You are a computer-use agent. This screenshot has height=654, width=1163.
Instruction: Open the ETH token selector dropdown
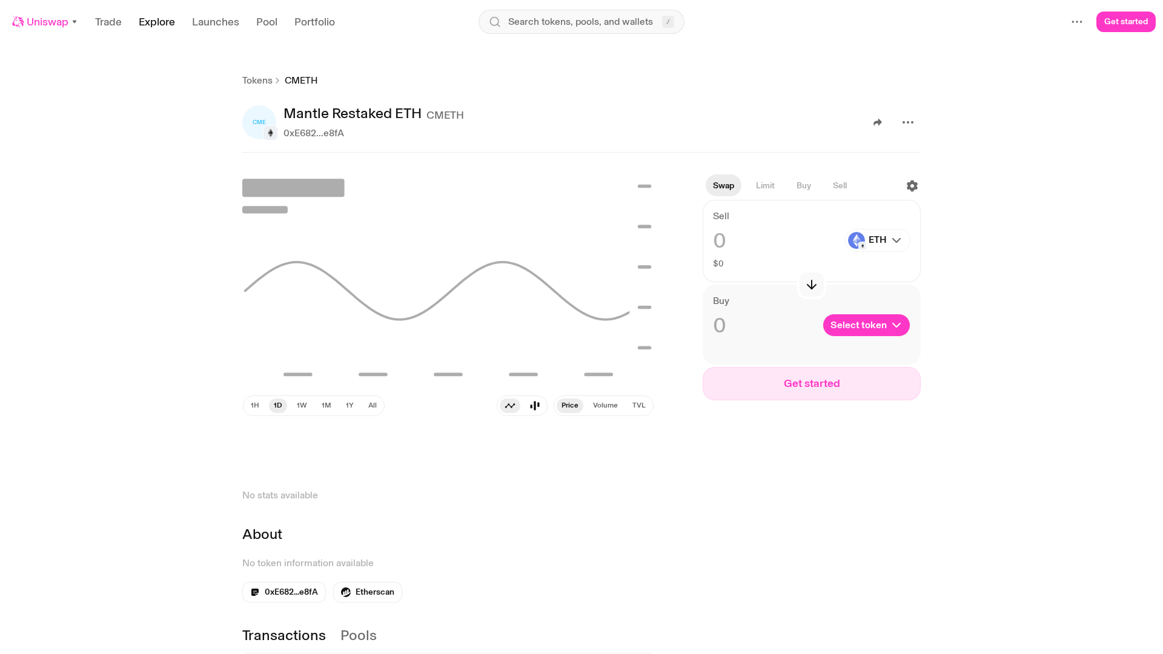878,240
